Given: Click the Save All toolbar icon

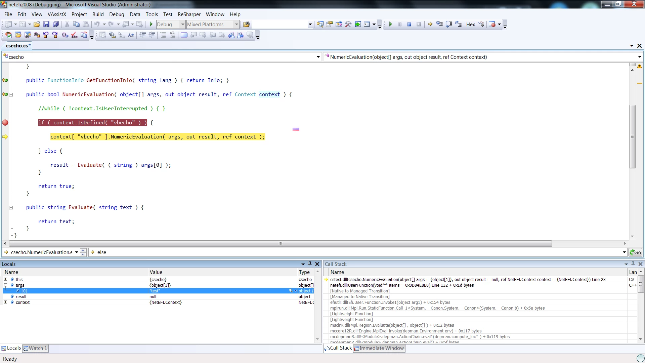Looking at the screenshot, I should click(x=56, y=24).
